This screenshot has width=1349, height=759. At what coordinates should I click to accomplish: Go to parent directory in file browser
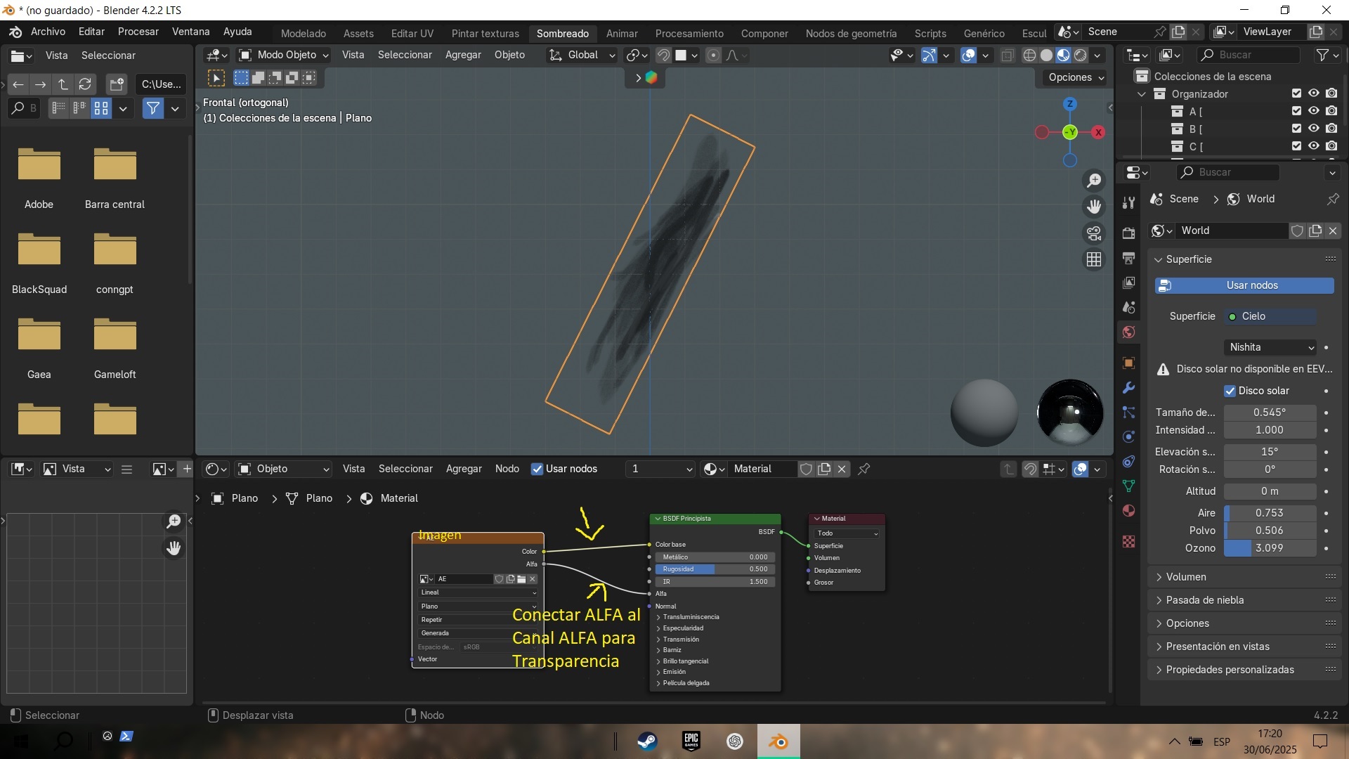coord(63,84)
